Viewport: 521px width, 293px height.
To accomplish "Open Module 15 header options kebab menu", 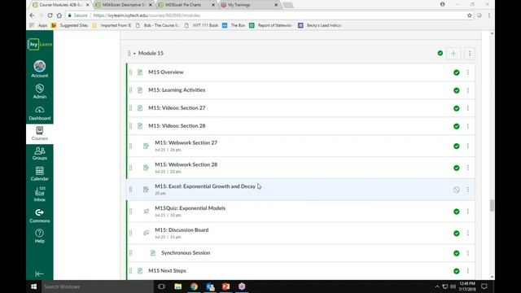I will click(x=470, y=54).
